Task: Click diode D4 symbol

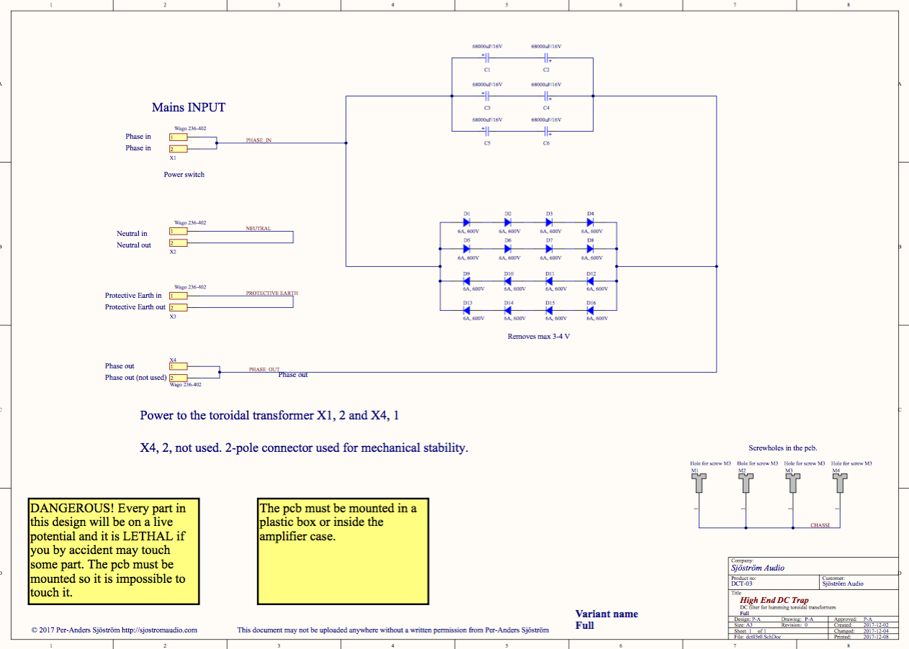Action: point(590,223)
